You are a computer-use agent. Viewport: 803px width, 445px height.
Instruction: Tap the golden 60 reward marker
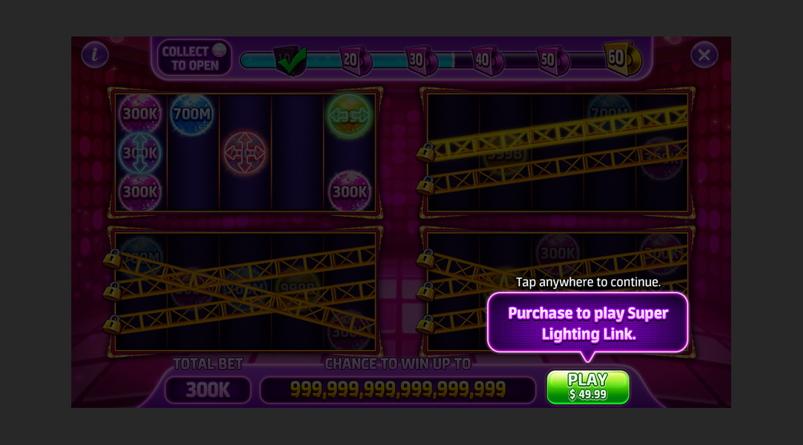click(621, 59)
